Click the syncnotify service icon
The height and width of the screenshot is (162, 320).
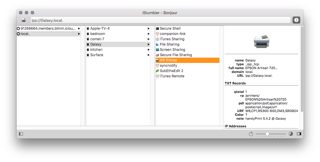point(157,66)
